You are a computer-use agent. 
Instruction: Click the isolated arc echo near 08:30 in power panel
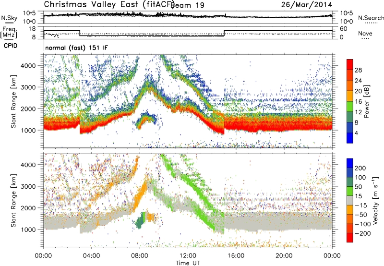coord(146,120)
